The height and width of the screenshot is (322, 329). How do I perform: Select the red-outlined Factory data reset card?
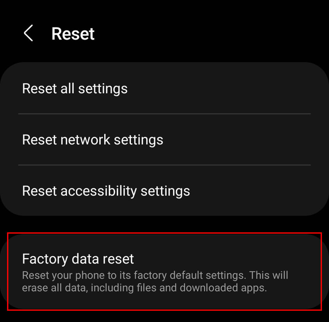pos(164,272)
